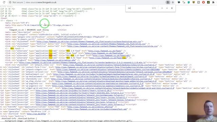Open the jquery.spin.js link
Image resolution: width=217 pixels, height=122 pixels.
[x=80, y=104]
